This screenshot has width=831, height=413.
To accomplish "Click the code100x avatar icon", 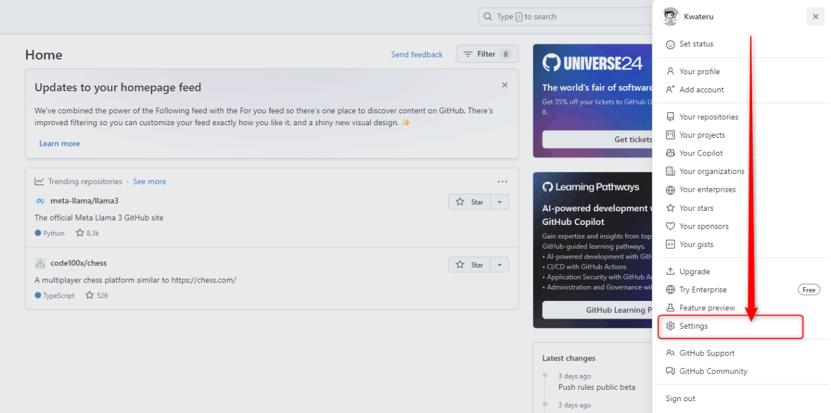I will (40, 263).
